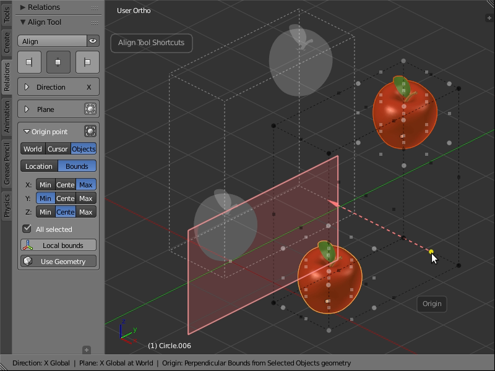495x371 pixels.
Task: Select the left-edge align icon
Action: pyautogui.click(x=29, y=62)
